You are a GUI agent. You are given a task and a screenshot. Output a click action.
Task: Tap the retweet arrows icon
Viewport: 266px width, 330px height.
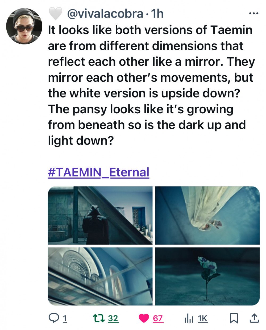(x=99, y=318)
